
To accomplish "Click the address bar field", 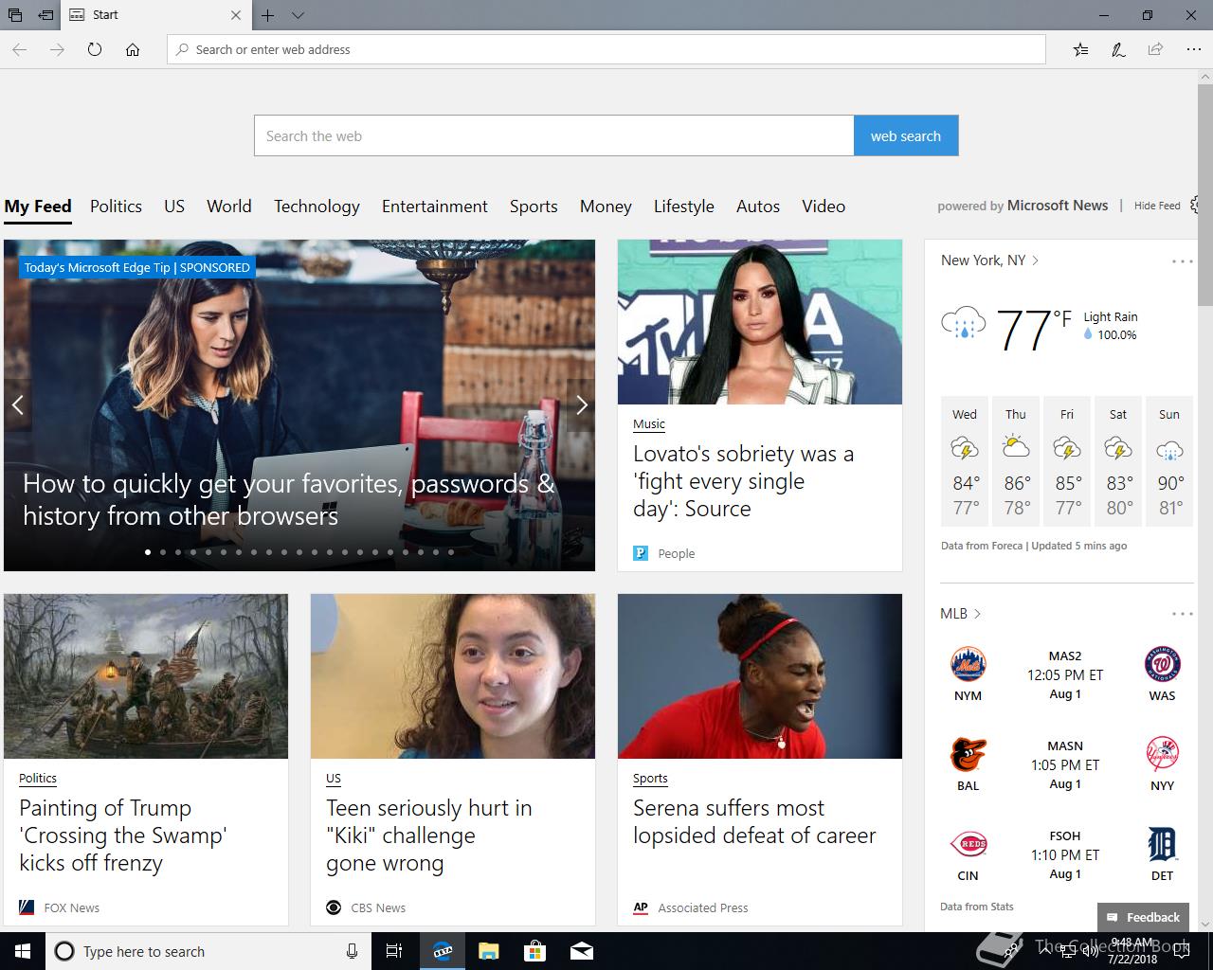I will 606,49.
